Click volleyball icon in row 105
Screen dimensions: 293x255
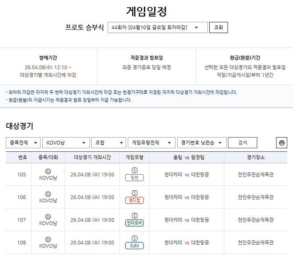coord(48,171)
